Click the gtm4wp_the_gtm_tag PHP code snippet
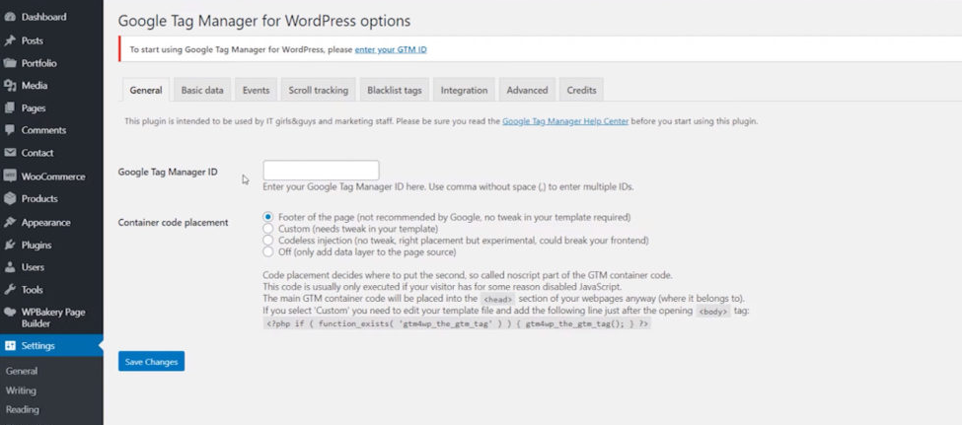The image size is (962, 425). click(x=457, y=323)
